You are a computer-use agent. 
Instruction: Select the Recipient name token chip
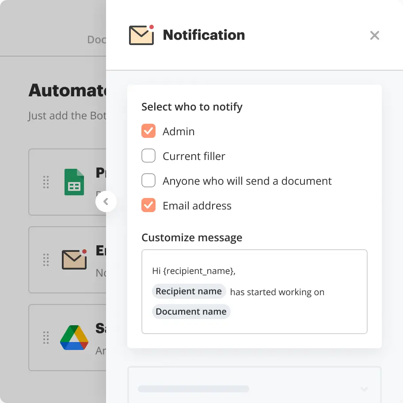click(189, 291)
